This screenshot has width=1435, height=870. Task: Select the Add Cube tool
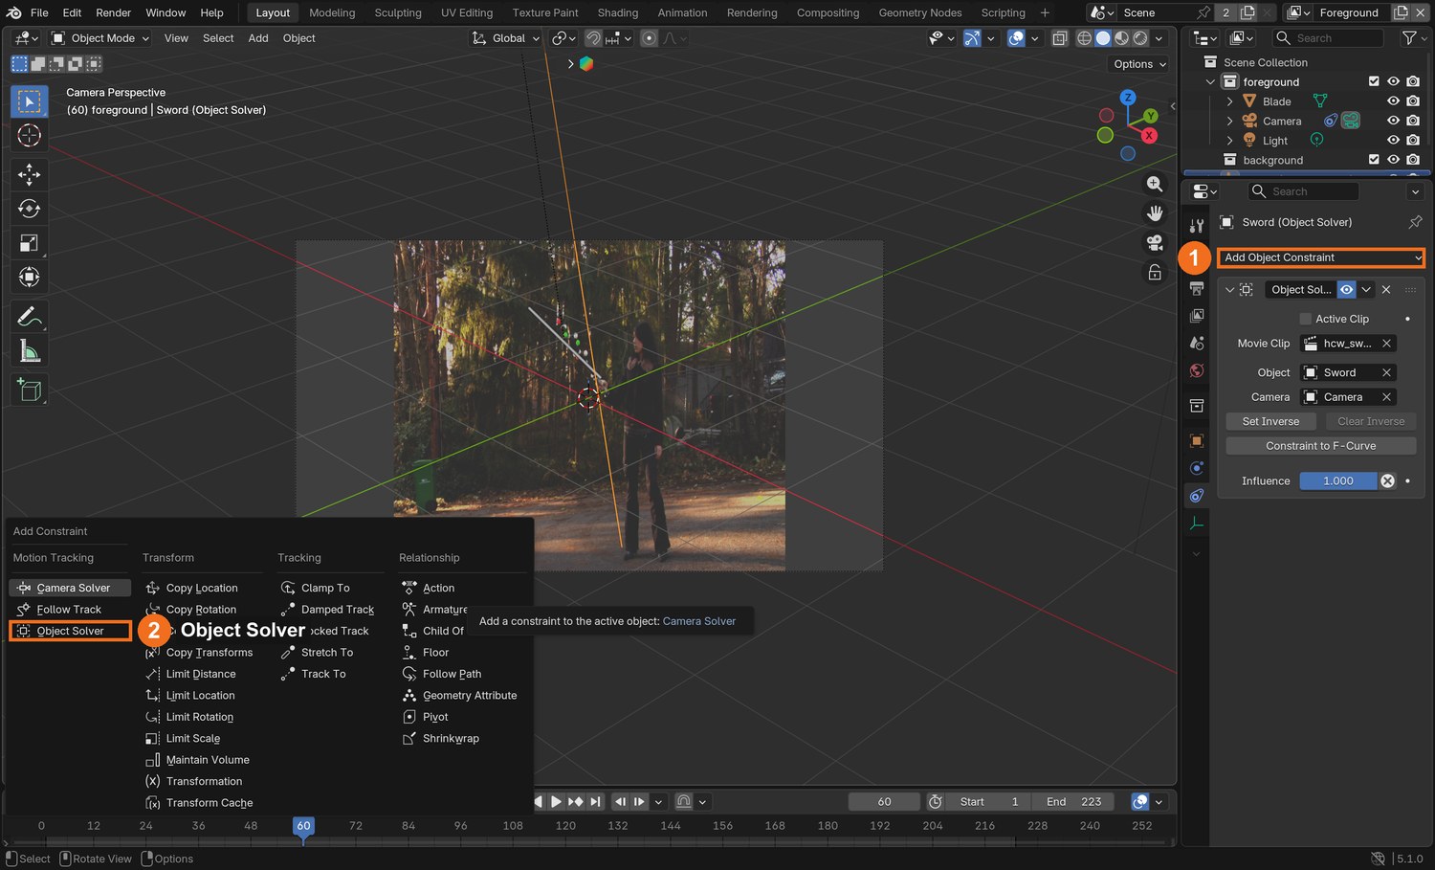pyautogui.click(x=30, y=390)
